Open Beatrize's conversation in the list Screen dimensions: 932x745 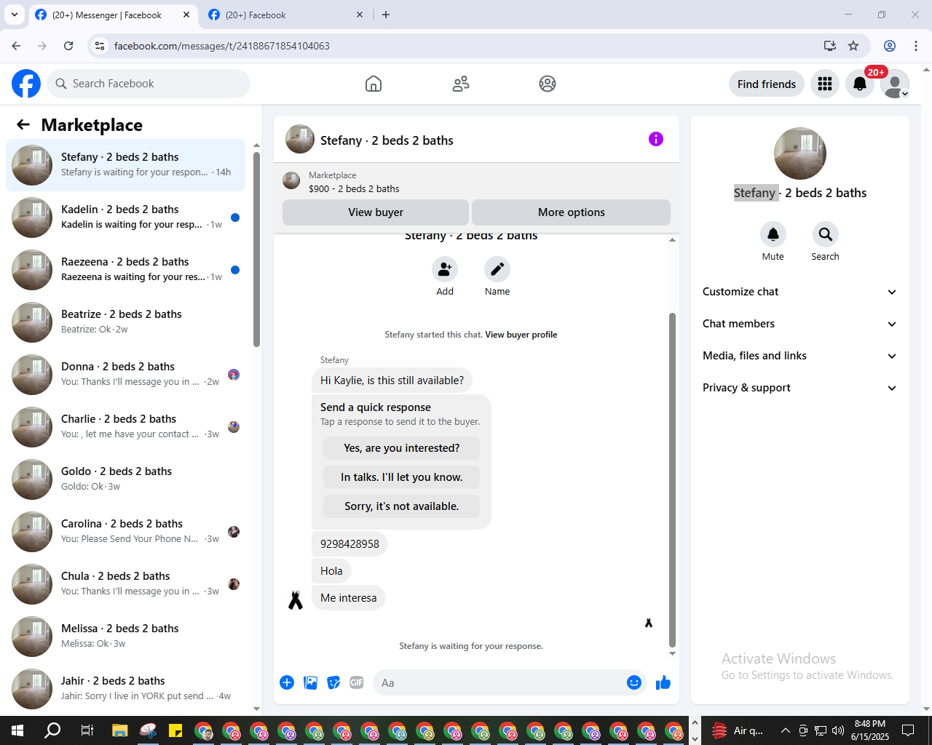(126, 322)
